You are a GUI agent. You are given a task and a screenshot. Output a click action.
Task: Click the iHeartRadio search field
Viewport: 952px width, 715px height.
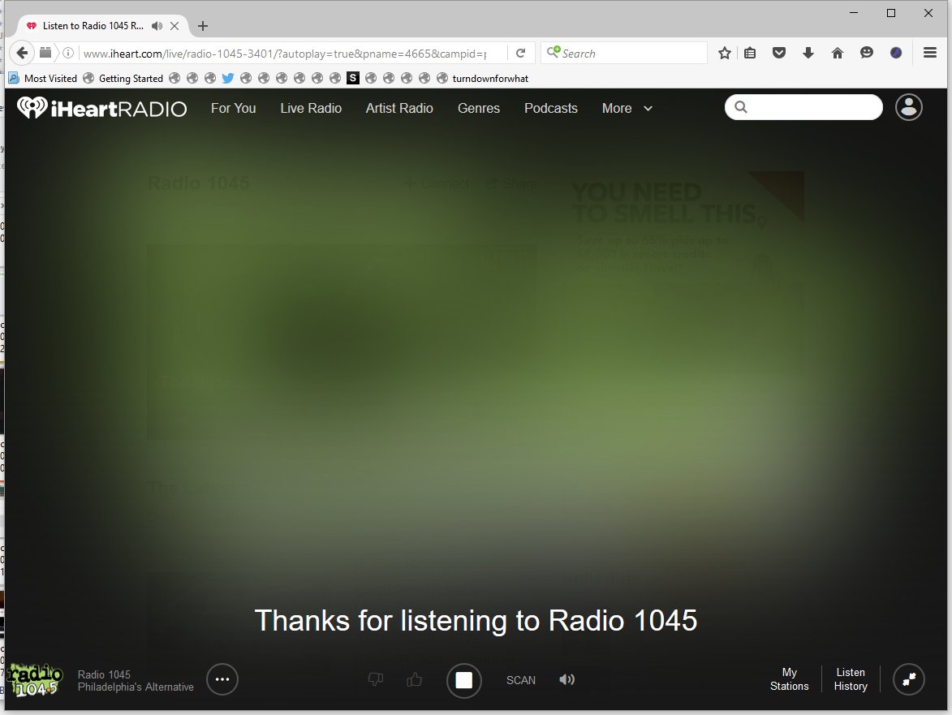[x=803, y=107]
